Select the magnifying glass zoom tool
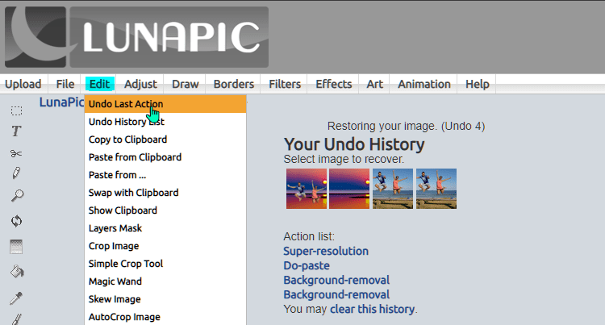 (x=17, y=195)
